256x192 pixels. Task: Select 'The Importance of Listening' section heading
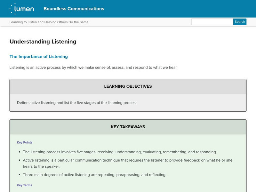coord(39,57)
